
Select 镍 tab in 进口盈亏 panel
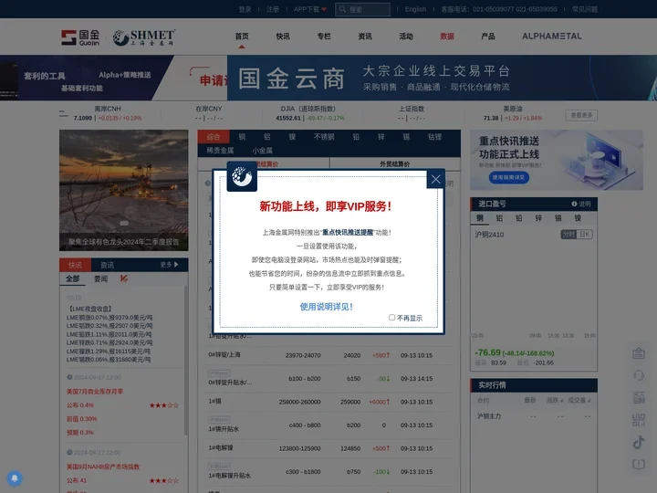tap(578, 218)
